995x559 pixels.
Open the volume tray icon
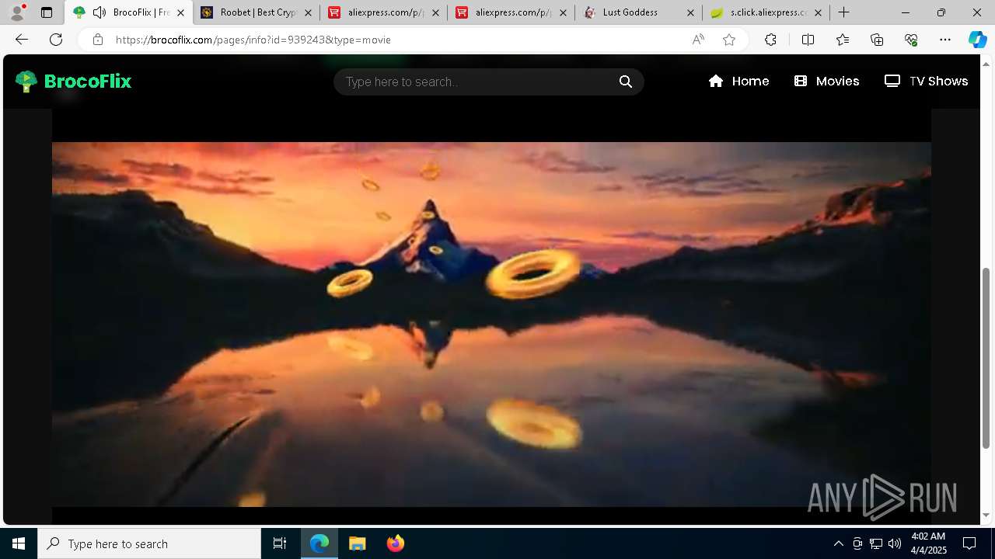click(895, 543)
